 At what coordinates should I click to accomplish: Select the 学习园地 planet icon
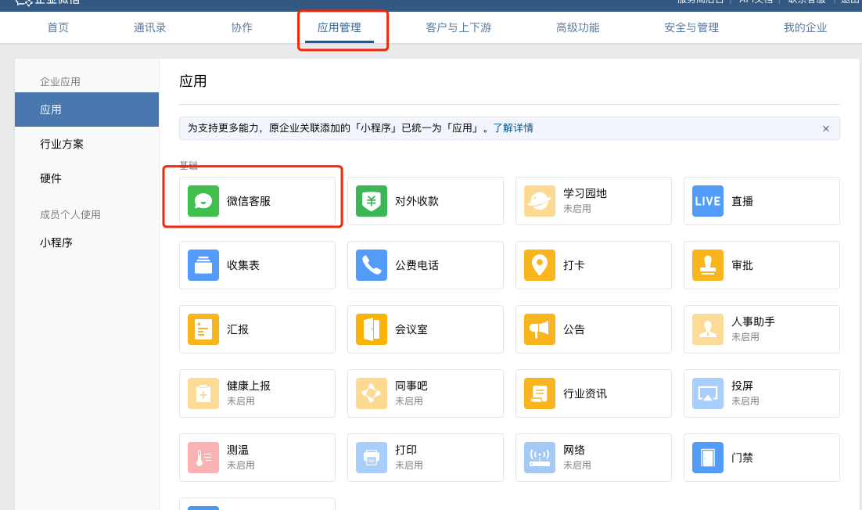540,201
